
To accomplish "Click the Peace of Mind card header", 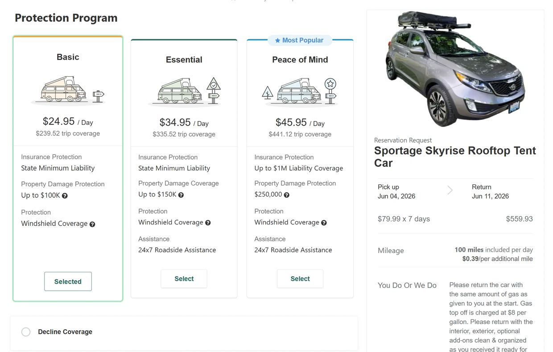I will coord(300,59).
